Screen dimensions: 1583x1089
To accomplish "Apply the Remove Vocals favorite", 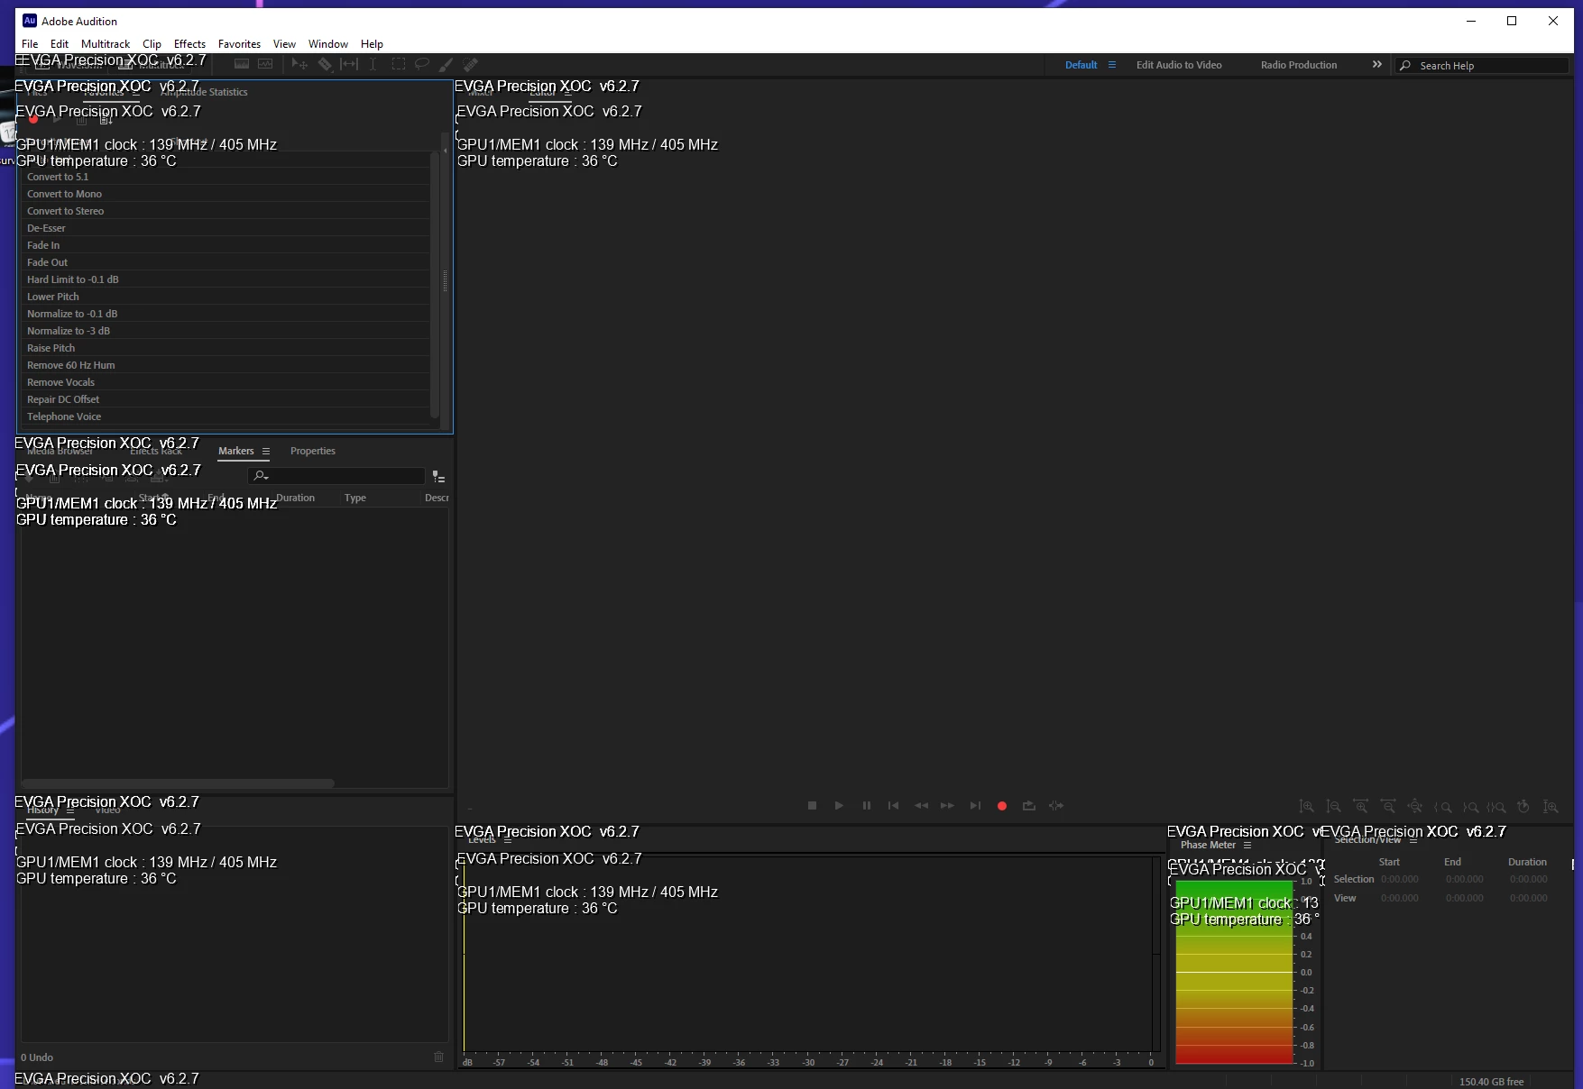I will 225,382.
